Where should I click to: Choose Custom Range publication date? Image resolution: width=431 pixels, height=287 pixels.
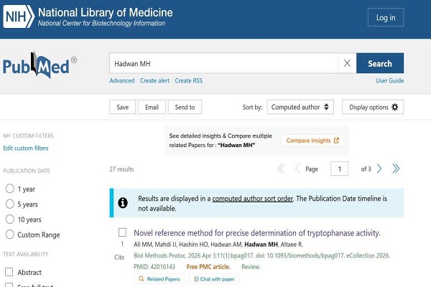tap(10, 235)
